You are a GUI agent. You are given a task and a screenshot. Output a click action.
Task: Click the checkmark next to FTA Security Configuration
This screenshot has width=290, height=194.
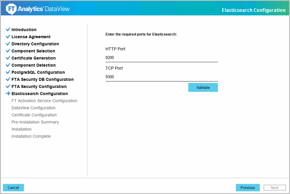pyautogui.click(x=8, y=86)
